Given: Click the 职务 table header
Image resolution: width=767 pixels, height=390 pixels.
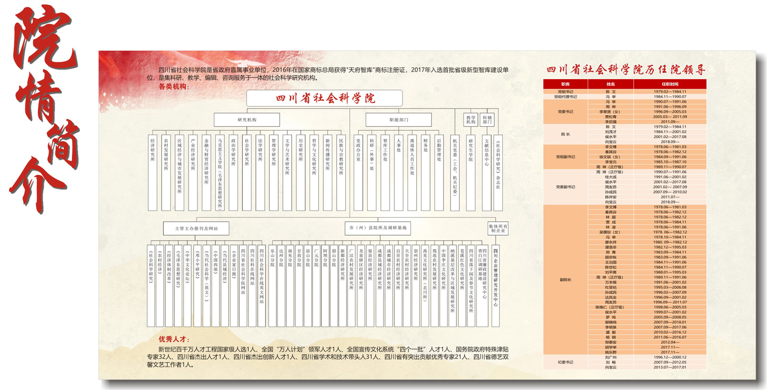Looking at the screenshot, I should 565,84.
